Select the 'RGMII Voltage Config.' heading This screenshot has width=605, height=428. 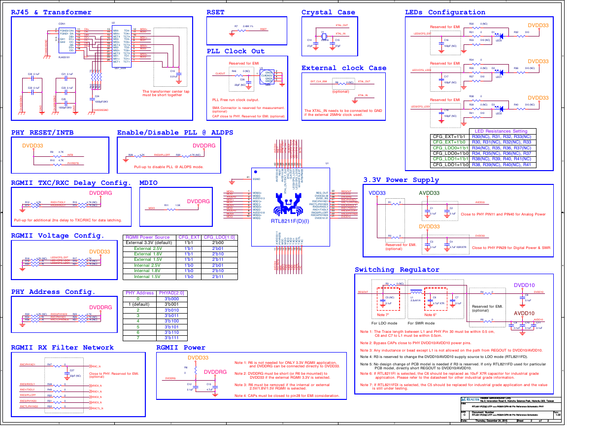click(x=58, y=236)
